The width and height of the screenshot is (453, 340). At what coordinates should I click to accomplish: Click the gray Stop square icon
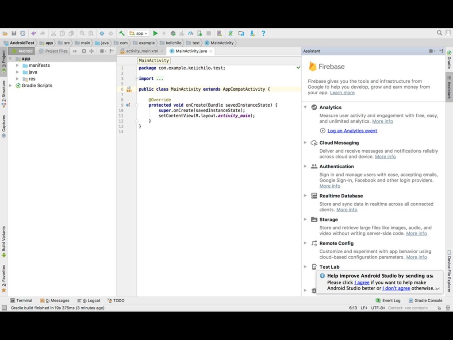[x=209, y=34]
